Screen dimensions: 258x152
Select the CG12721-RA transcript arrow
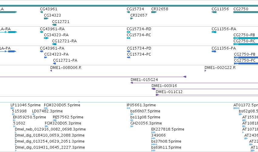point(54,44)
